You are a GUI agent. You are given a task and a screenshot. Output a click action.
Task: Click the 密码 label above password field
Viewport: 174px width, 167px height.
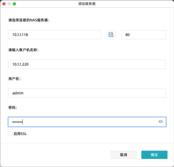click(x=13, y=107)
